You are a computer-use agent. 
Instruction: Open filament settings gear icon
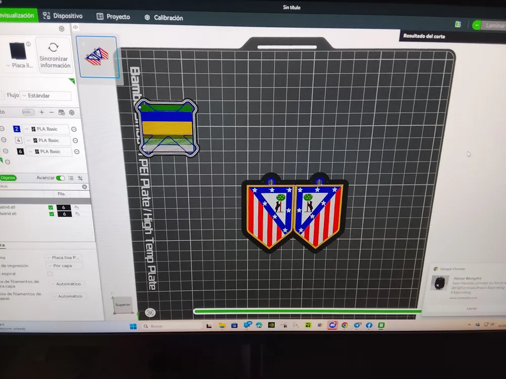(x=72, y=113)
